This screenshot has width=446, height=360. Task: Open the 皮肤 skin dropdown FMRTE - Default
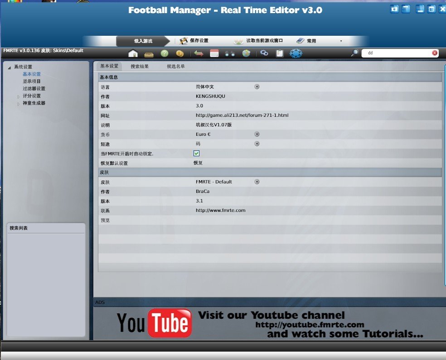[x=257, y=182]
